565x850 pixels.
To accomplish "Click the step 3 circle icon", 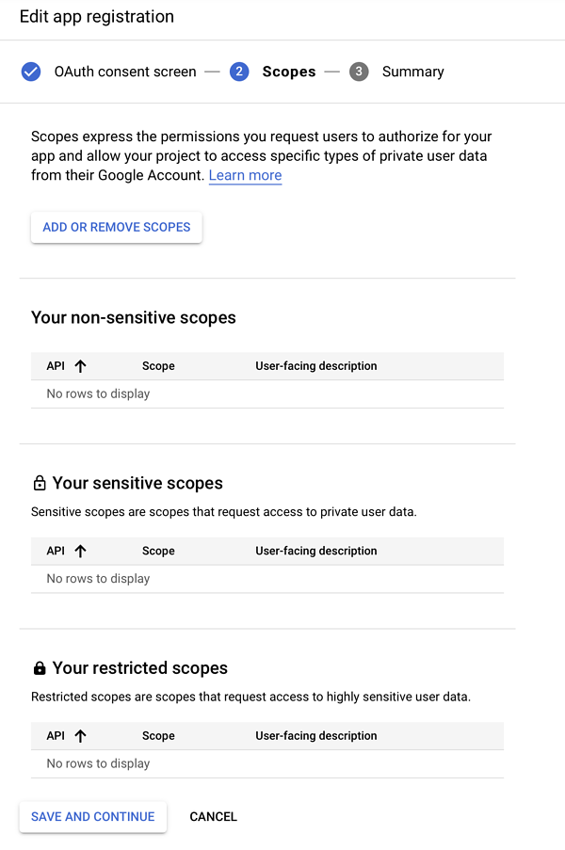I will click(359, 72).
